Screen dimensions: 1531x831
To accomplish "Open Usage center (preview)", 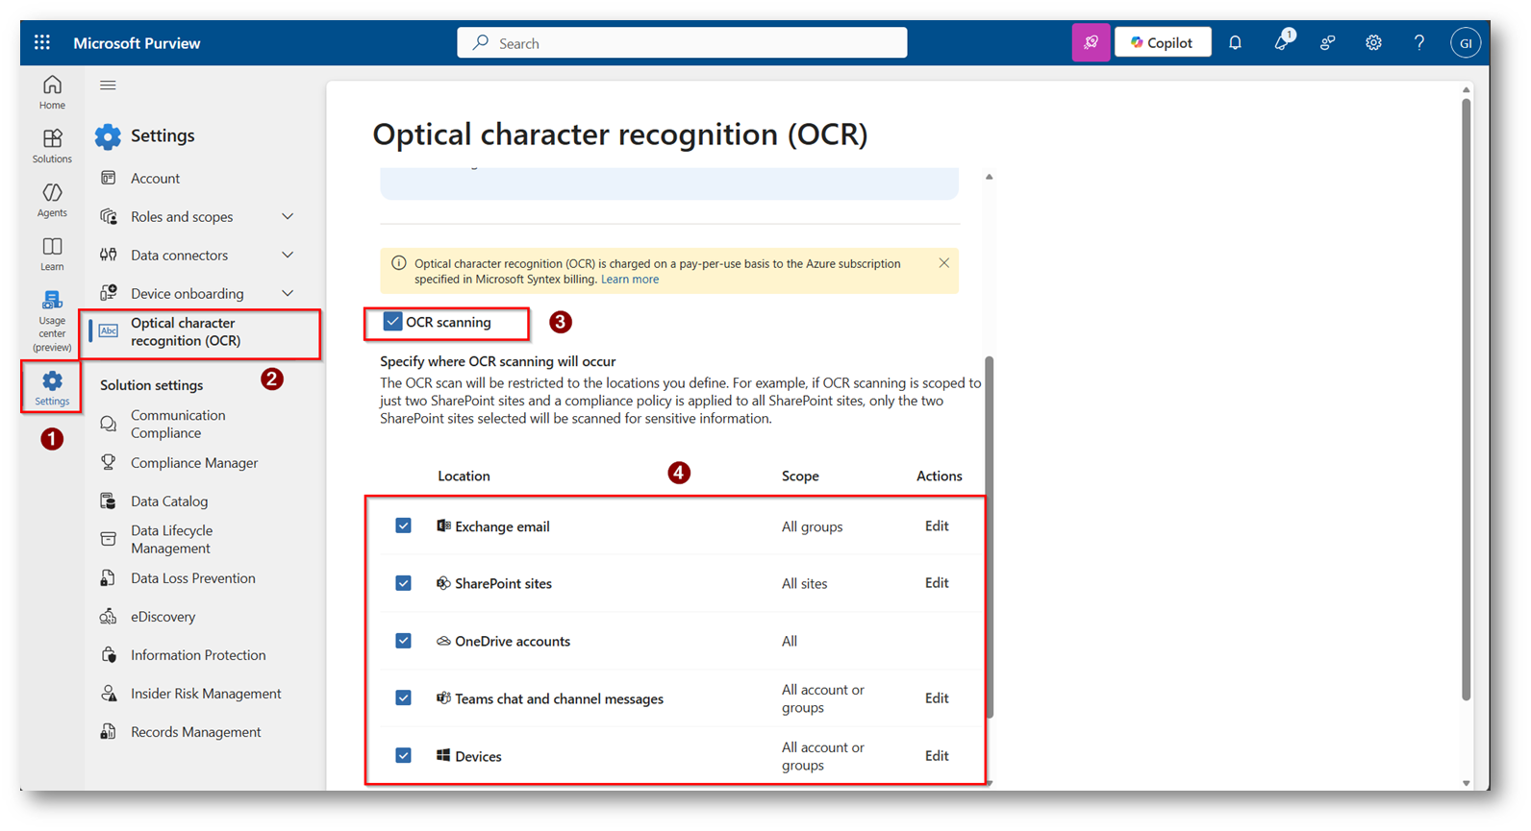I will point(52,321).
